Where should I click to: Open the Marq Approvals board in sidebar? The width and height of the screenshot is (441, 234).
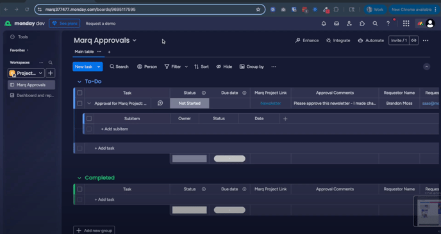31,85
